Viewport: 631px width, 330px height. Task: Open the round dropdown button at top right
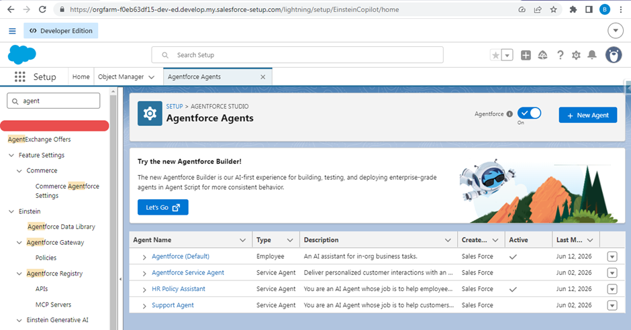pos(615,31)
